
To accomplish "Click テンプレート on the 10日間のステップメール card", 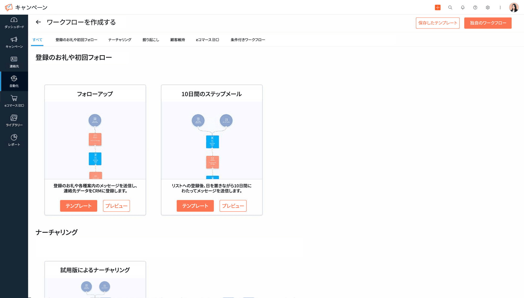I will click(x=195, y=206).
